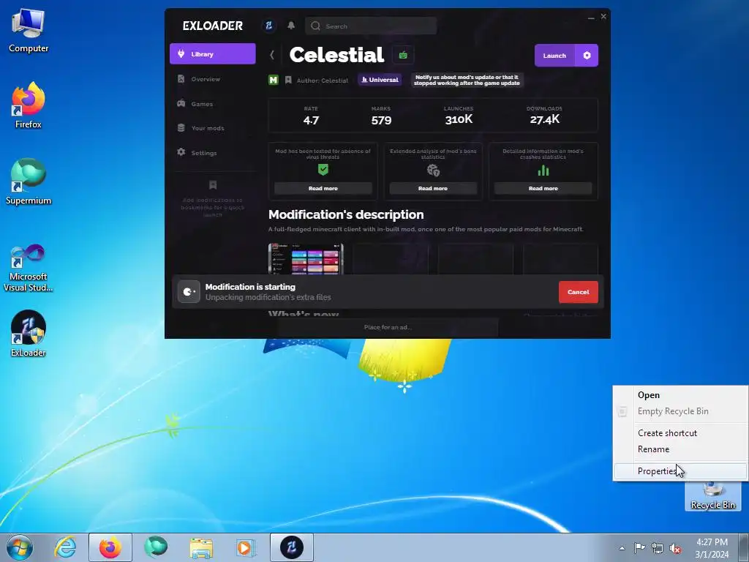Read more about crashes statistics
Screen dimensions: 749x562
pos(543,188)
